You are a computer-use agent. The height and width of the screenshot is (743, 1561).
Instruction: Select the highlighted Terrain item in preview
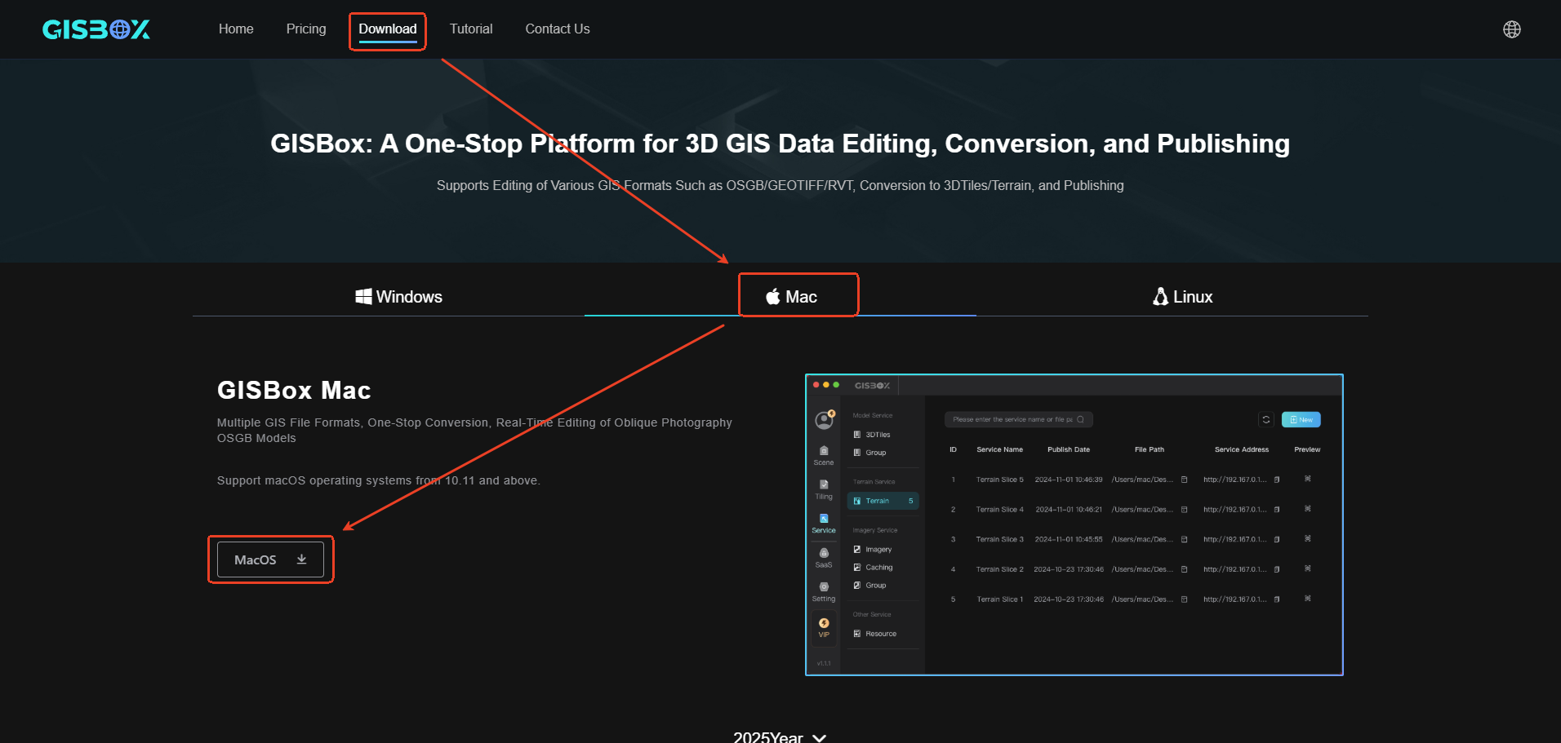pyautogui.click(x=883, y=501)
